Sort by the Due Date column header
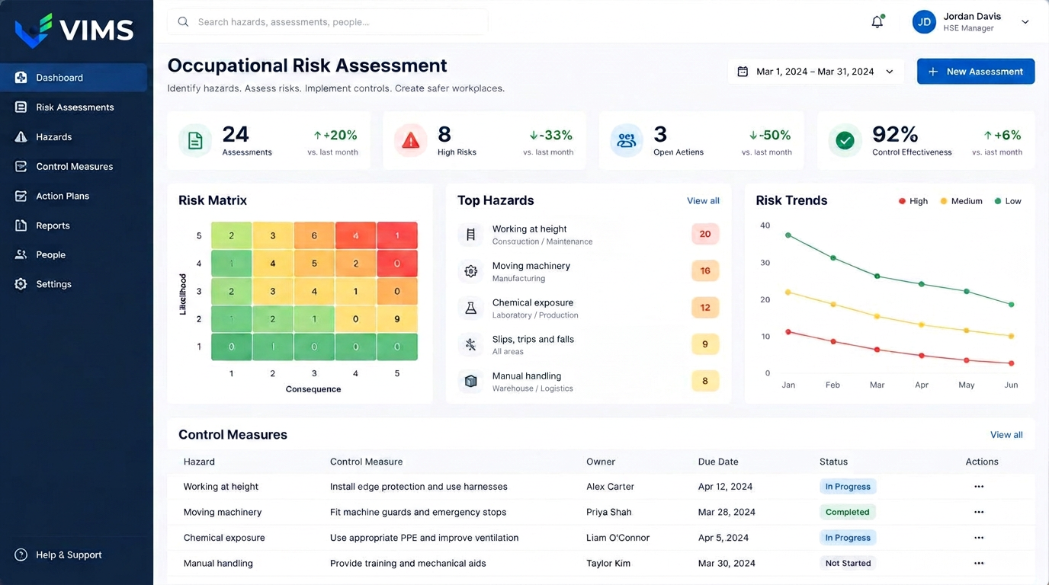 718,462
